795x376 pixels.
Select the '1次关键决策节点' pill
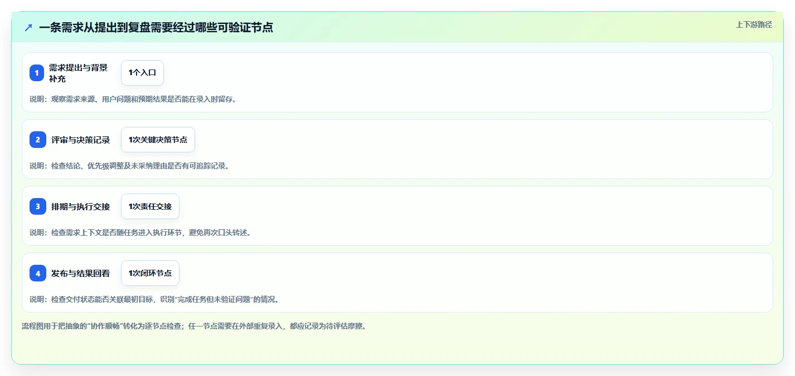coord(158,140)
